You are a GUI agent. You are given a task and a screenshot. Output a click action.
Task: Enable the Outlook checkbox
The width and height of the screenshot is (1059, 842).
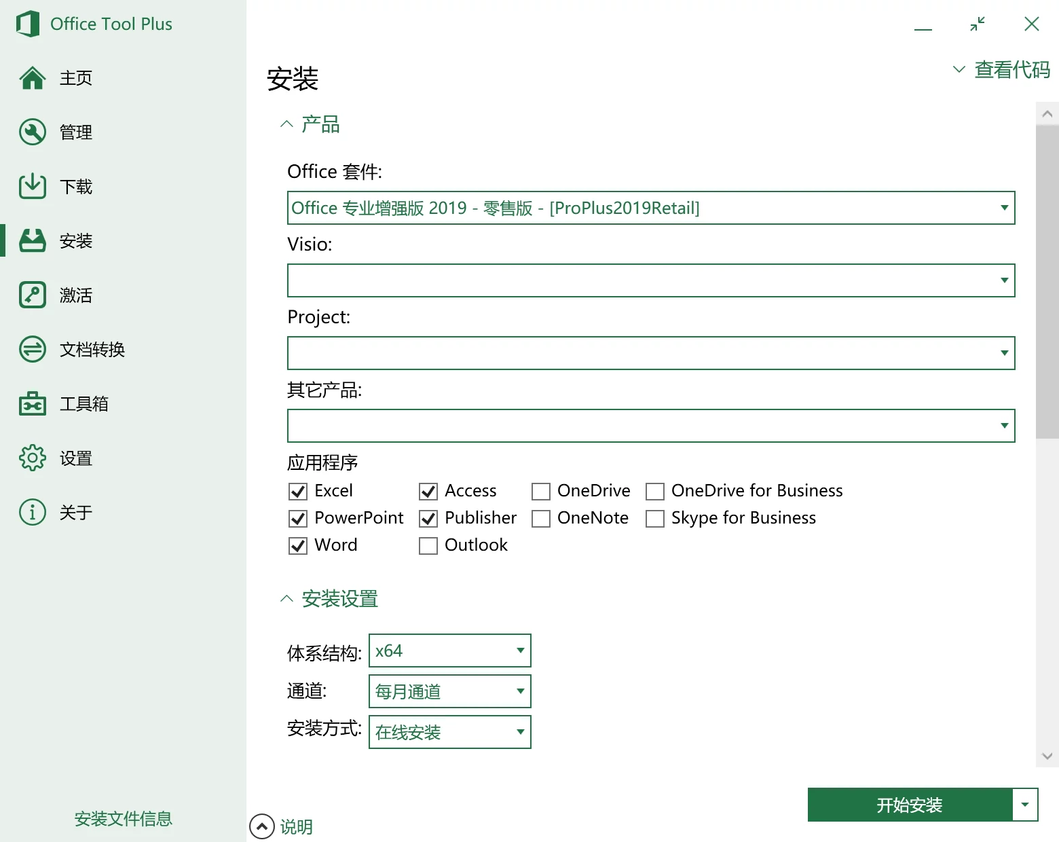(428, 545)
